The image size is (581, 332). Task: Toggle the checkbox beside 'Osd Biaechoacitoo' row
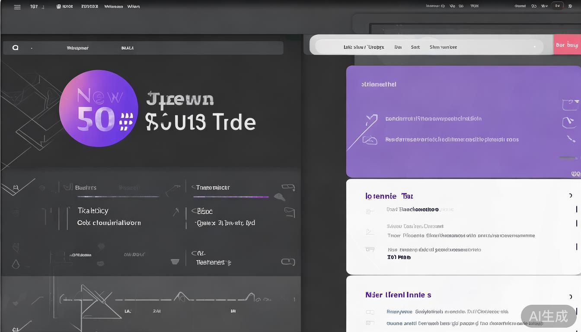click(x=370, y=211)
